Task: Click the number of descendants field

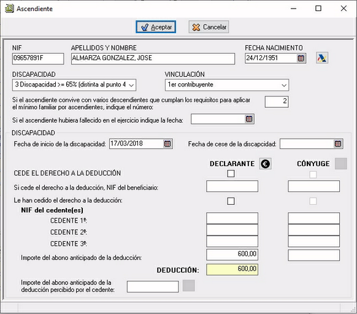Action: 277,102
